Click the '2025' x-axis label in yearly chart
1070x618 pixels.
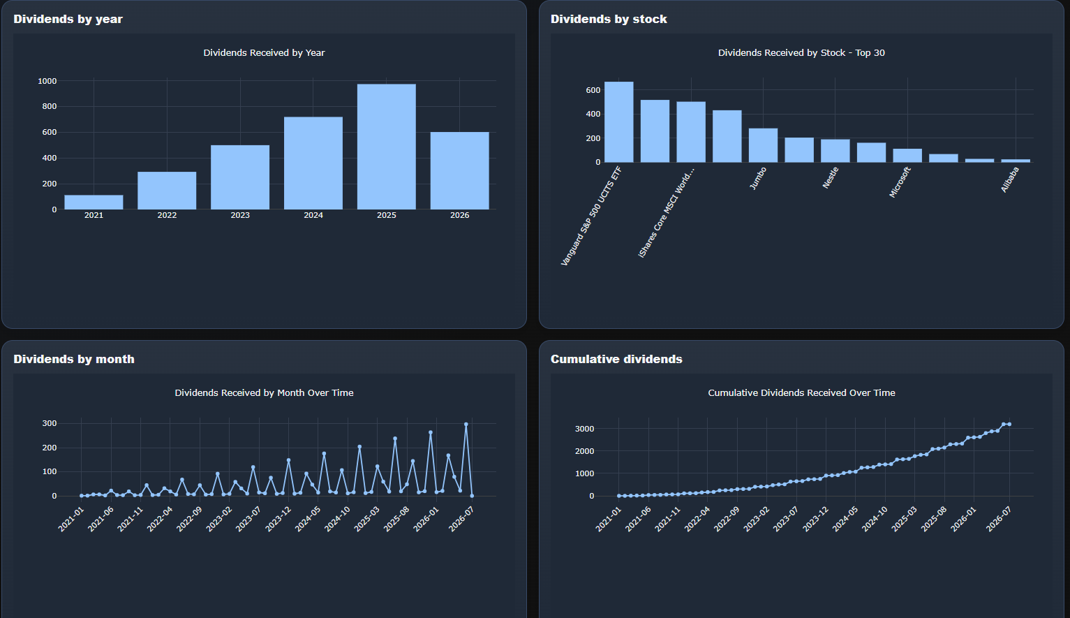[x=387, y=215]
